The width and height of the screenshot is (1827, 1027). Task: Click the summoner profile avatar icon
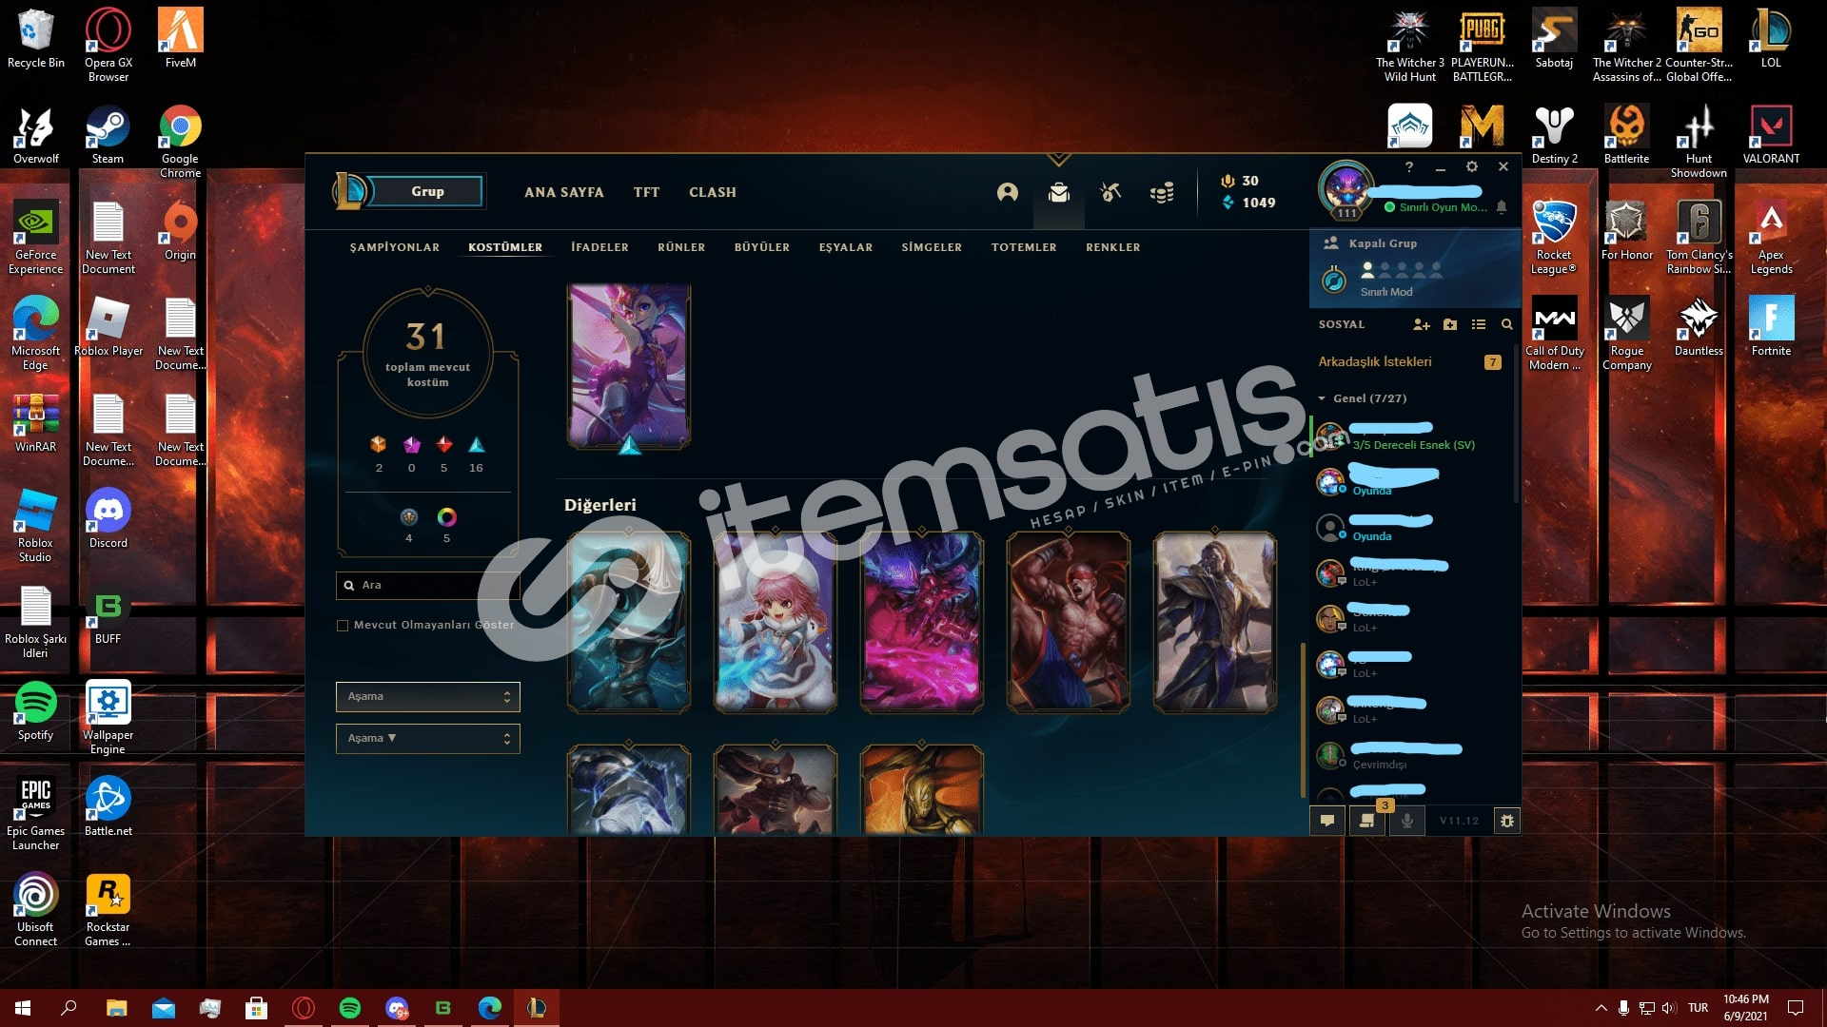click(x=1346, y=187)
